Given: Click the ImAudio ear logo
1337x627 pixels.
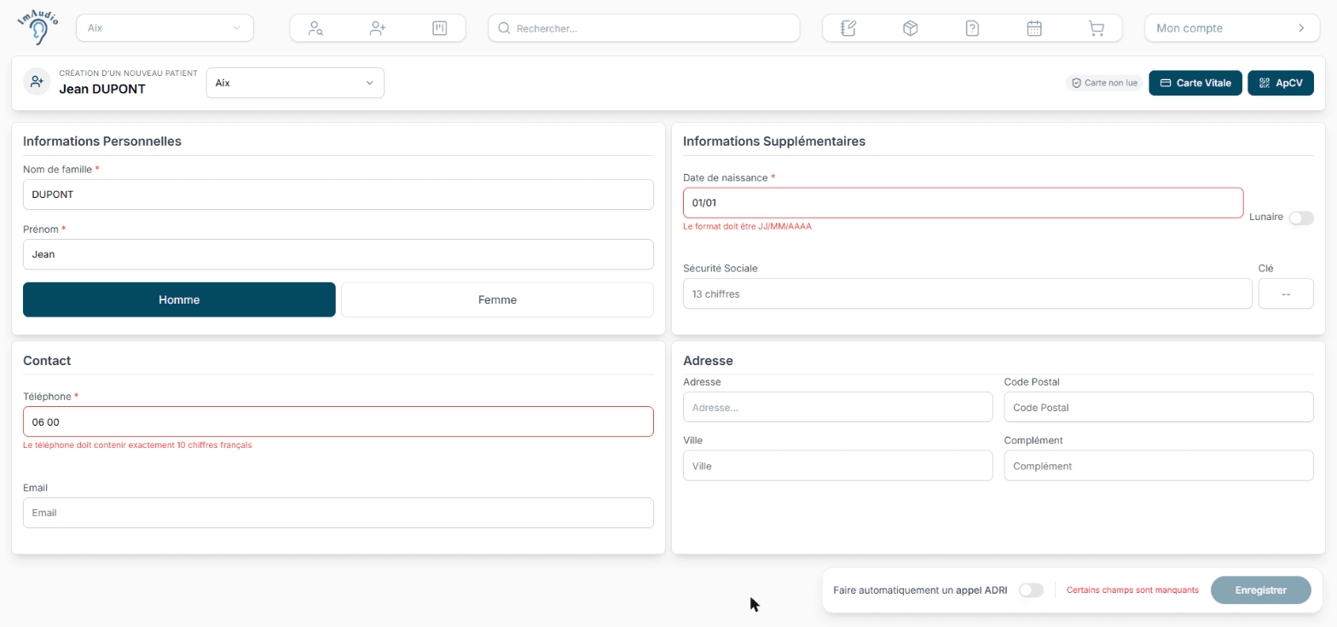Looking at the screenshot, I should 38,26.
